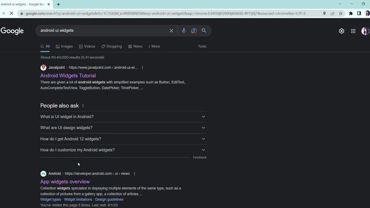This screenshot has width=370, height=208.
Task: Click the Javatpoint site favicon
Action: 43,68
